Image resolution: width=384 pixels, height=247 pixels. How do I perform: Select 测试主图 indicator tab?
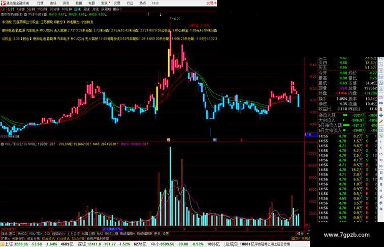pyautogui.click(x=111, y=234)
